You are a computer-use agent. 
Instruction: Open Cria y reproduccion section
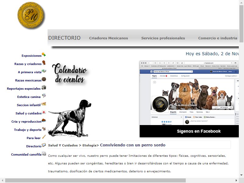tap(27, 122)
